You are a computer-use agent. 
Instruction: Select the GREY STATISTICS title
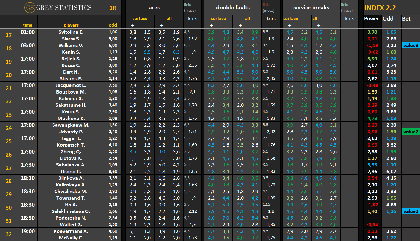tap(64, 8)
